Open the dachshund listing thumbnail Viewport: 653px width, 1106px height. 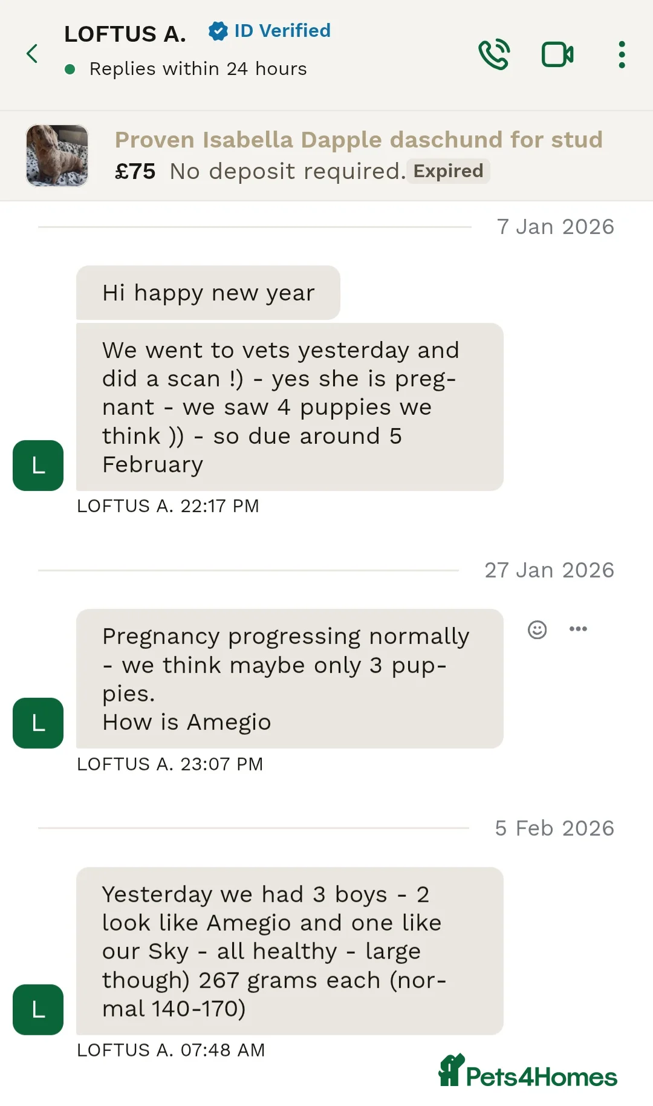point(57,155)
